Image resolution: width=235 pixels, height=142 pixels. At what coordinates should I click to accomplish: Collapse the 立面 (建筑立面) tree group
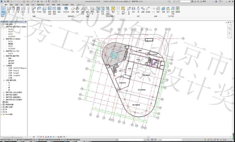[4, 80]
